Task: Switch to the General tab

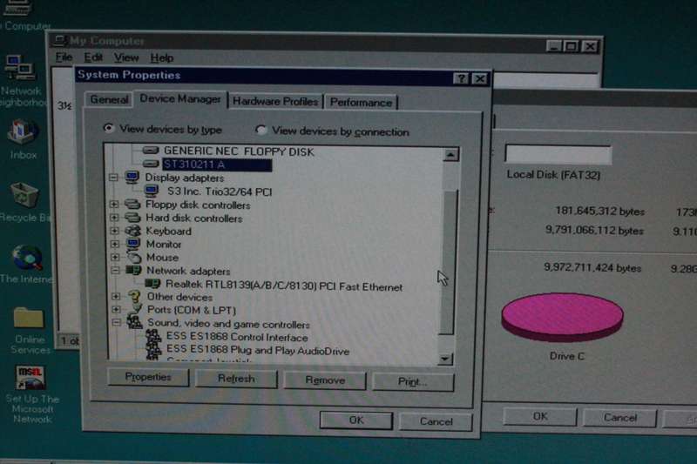Action: (x=109, y=99)
